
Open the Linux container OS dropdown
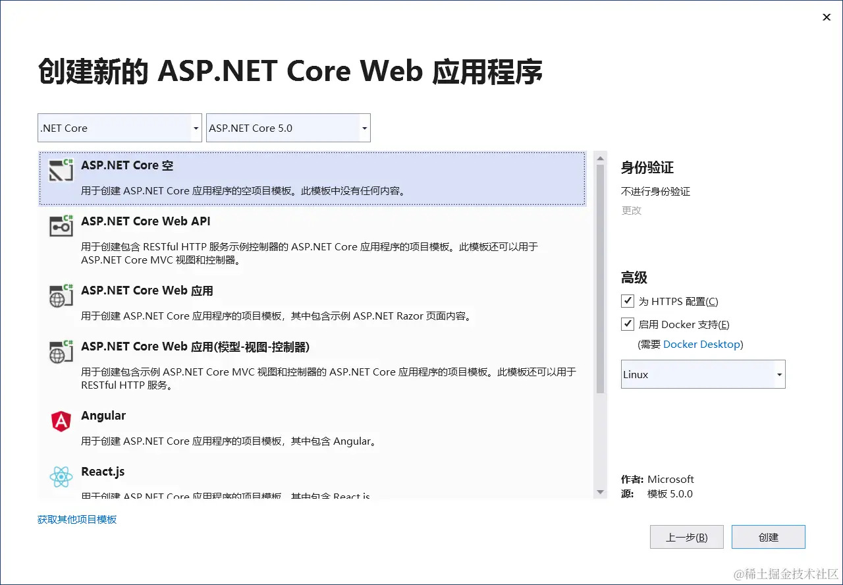[703, 374]
